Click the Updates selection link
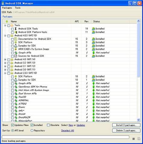 pos(81,125)
